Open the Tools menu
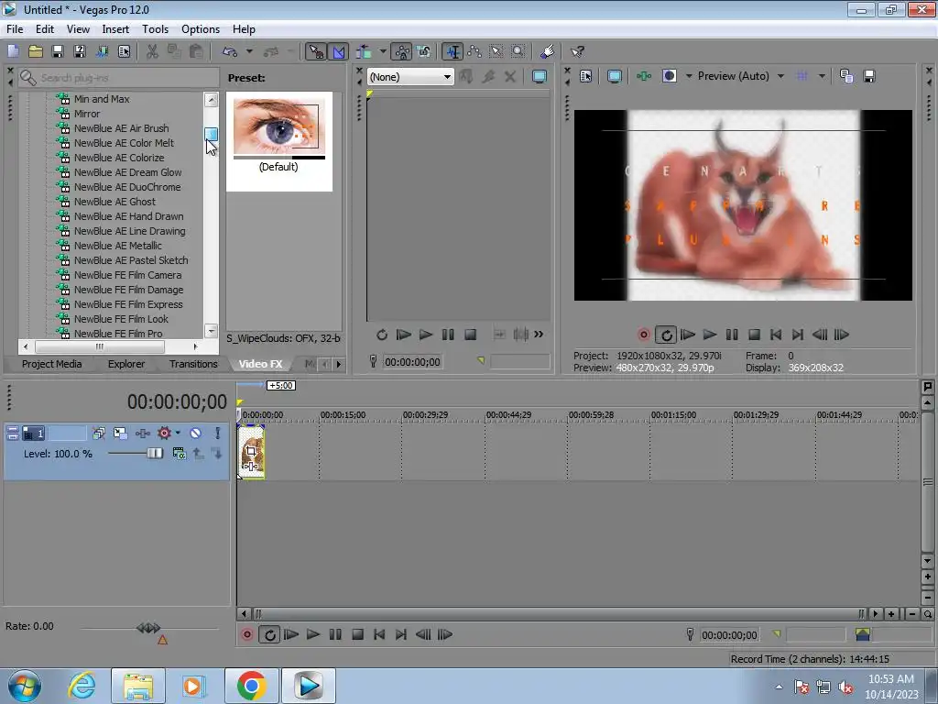Image resolution: width=938 pixels, height=704 pixels. pyautogui.click(x=155, y=28)
